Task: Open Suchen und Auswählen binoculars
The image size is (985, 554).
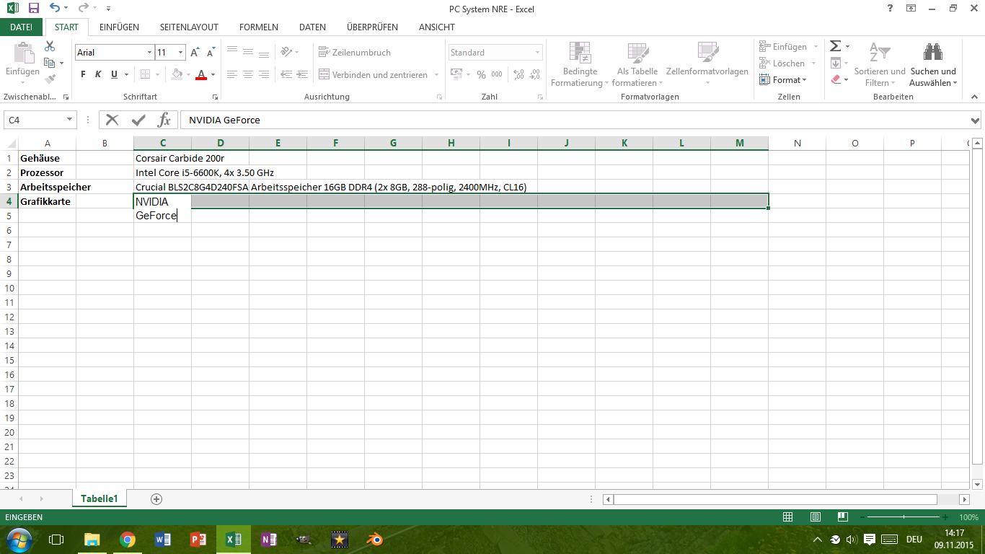Action: (x=933, y=63)
